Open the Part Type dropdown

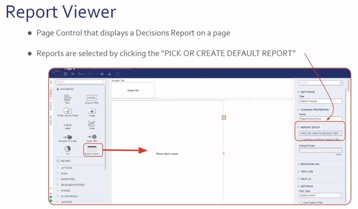coord(321,195)
